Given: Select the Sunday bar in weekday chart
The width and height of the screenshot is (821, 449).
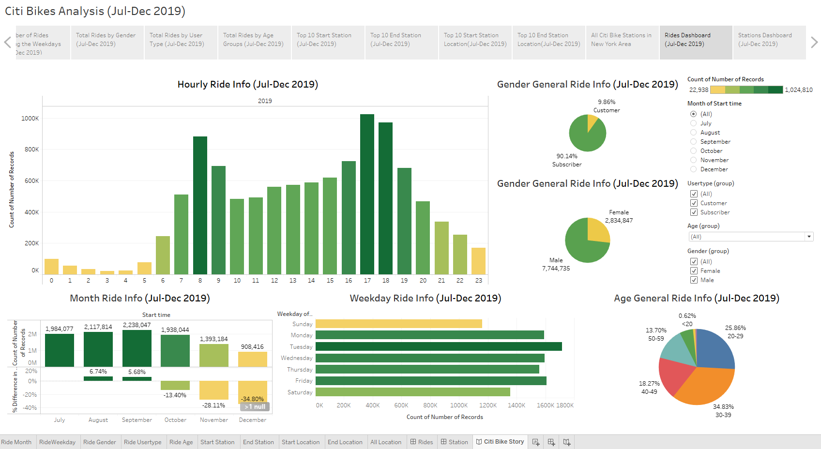Looking at the screenshot, I should tap(399, 324).
